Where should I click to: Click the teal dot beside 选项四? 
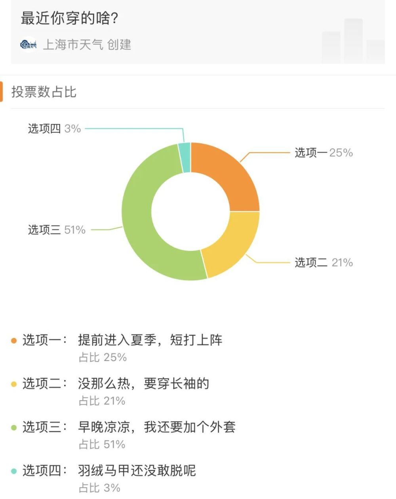click(x=14, y=471)
